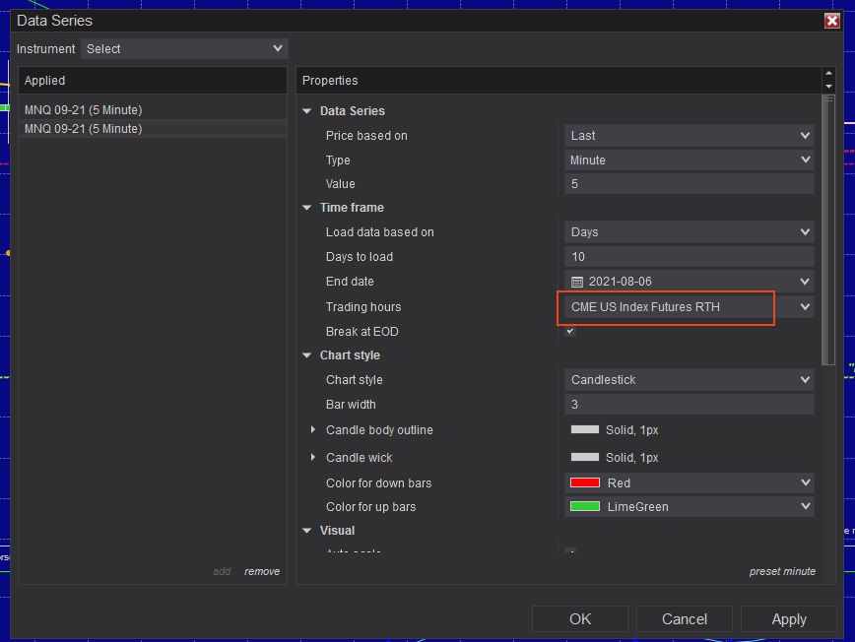
Task: Open Color for down bars Red dropdown
Action: pyautogui.click(x=690, y=482)
